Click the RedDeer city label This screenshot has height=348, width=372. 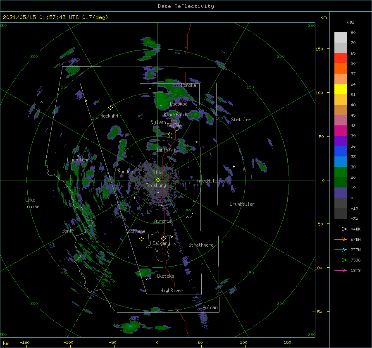[175, 125]
